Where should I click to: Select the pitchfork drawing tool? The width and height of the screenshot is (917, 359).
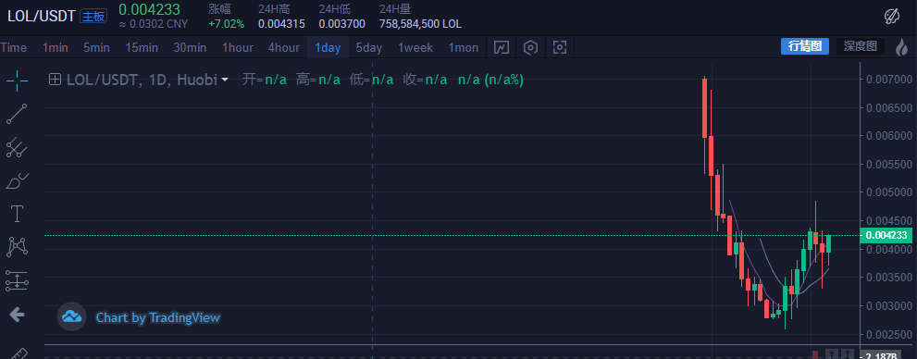17,147
